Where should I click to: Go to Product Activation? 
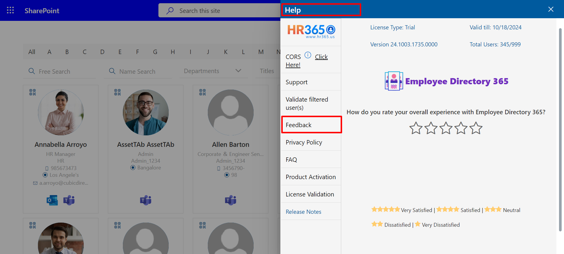point(311,177)
